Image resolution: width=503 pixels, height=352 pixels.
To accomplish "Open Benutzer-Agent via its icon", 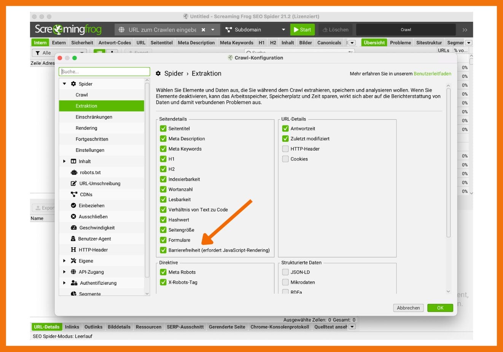I will [x=73, y=239].
